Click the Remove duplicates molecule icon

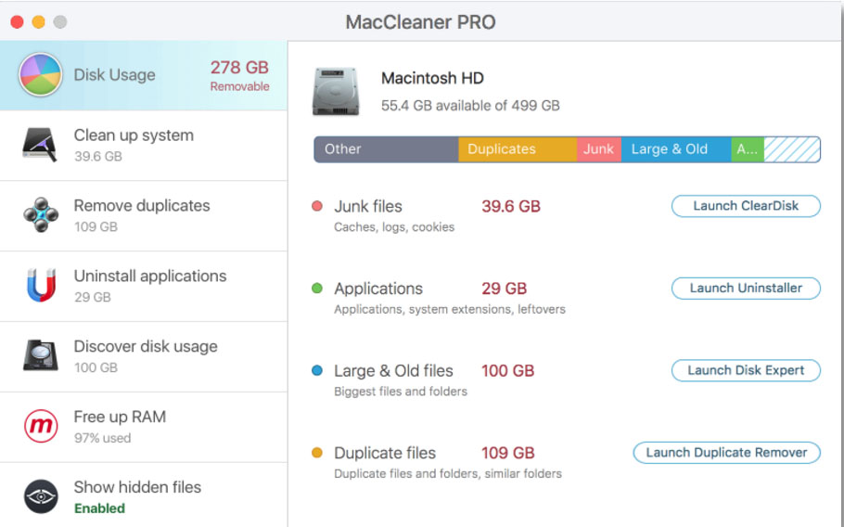(41, 215)
